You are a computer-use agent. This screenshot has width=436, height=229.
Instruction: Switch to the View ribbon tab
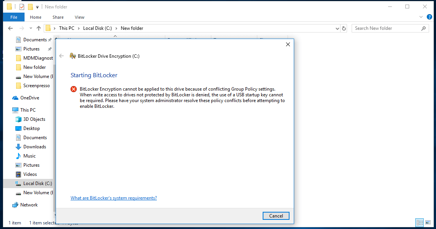coord(79,17)
